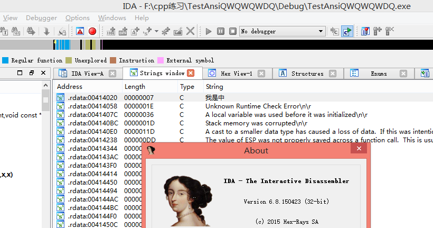
Task: Open the View menu
Action: 10,18
